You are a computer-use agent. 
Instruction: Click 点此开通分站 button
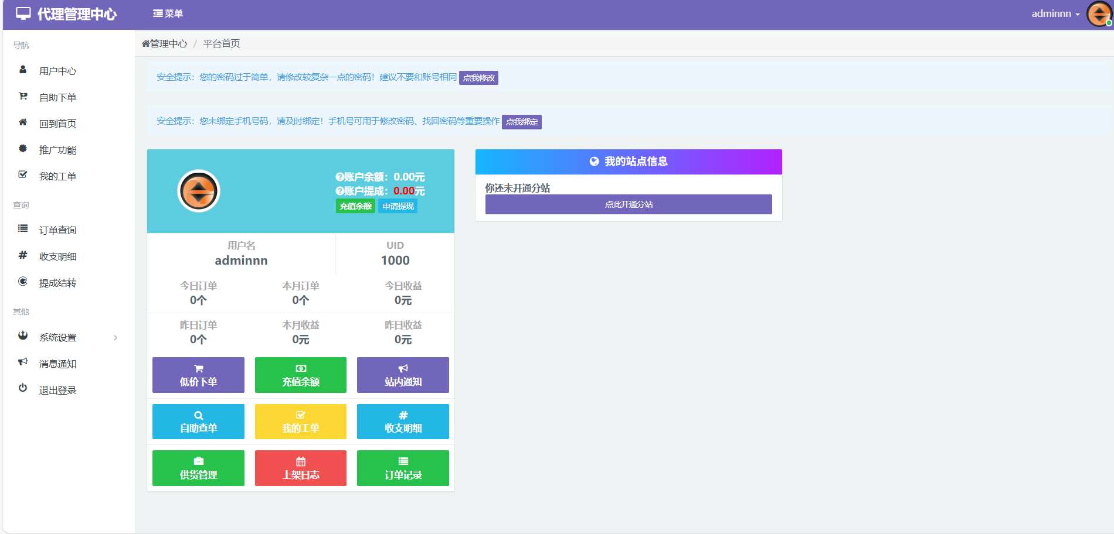629,204
